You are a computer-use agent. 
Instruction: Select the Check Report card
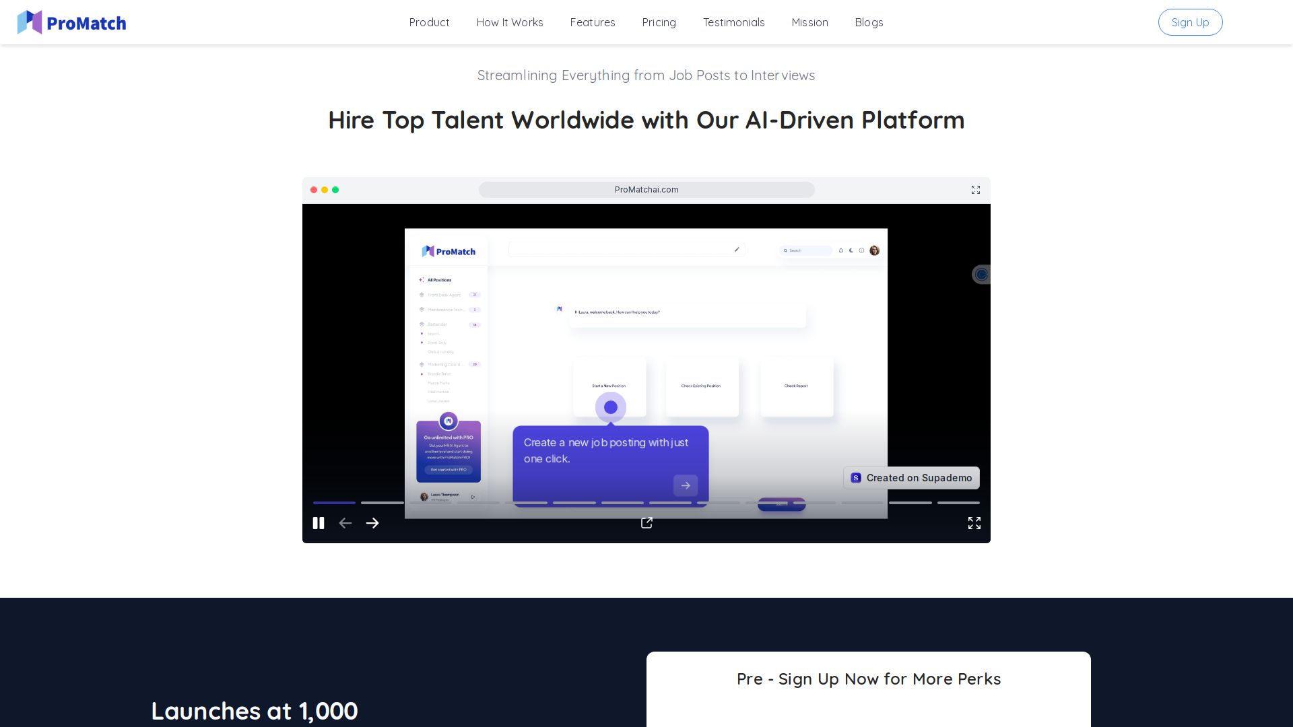(797, 386)
